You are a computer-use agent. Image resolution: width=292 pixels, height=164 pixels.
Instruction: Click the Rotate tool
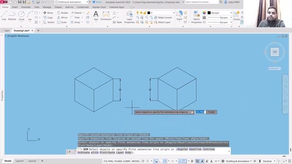[x=63, y=13]
